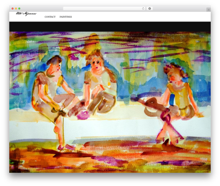Close the window with the red button
This screenshot has width=220, height=186.
(13, 9)
